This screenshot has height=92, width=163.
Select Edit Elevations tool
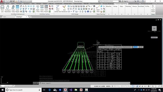(64, 9)
